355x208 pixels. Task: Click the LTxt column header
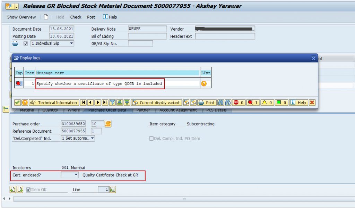(x=206, y=73)
